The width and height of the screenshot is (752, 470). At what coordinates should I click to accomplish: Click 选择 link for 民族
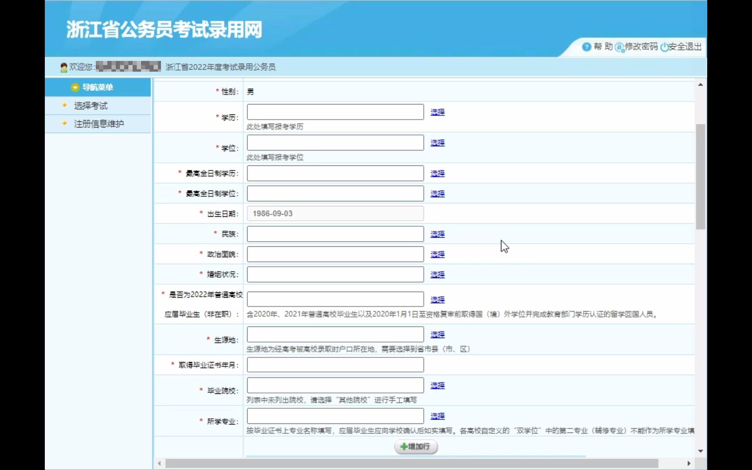[437, 234]
